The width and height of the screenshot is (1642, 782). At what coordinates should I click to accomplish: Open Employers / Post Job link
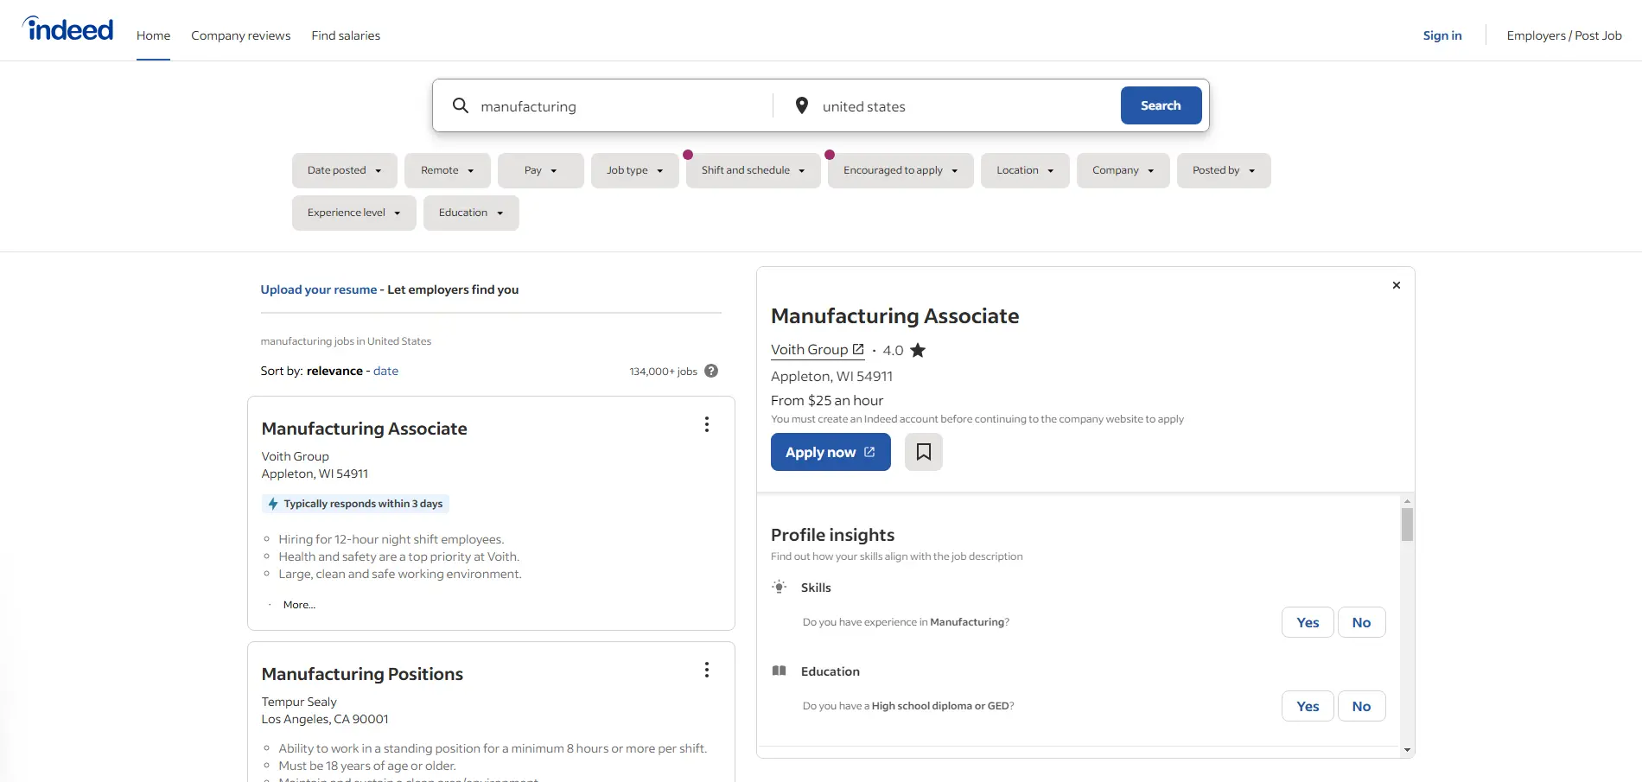pyautogui.click(x=1564, y=35)
